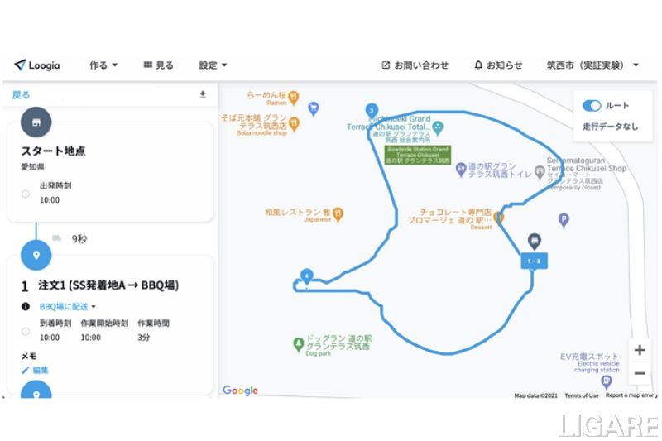Click map marker number 3
This screenshot has width=662, height=441.
[x=372, y=111]
